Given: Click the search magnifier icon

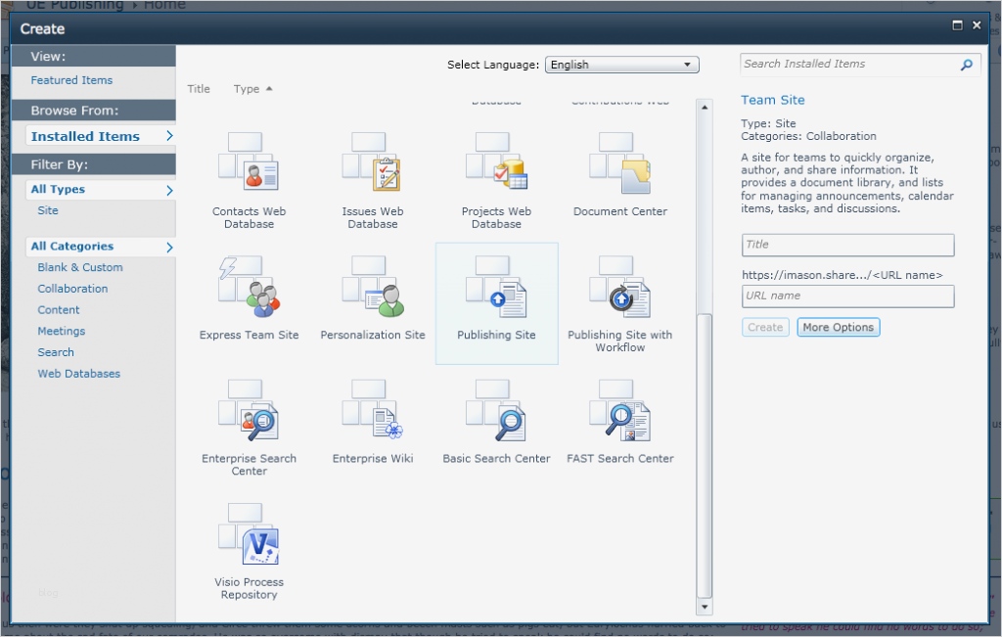Looking at the screenshot, I should point(966,65).
